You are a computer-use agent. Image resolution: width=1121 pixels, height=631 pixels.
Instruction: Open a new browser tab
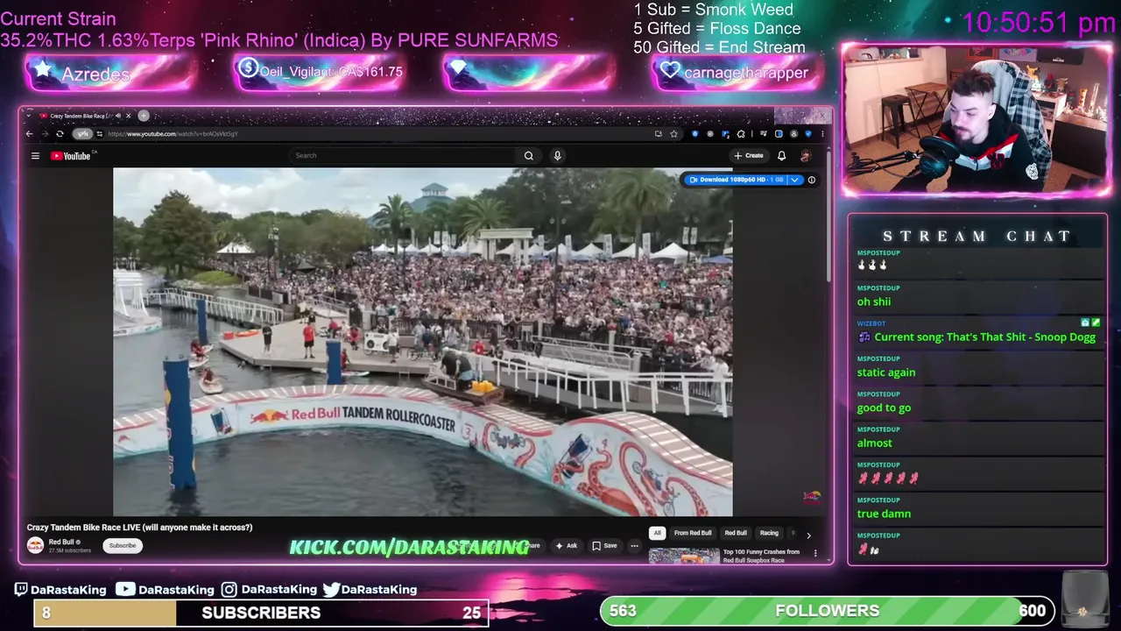pos(144,116)
